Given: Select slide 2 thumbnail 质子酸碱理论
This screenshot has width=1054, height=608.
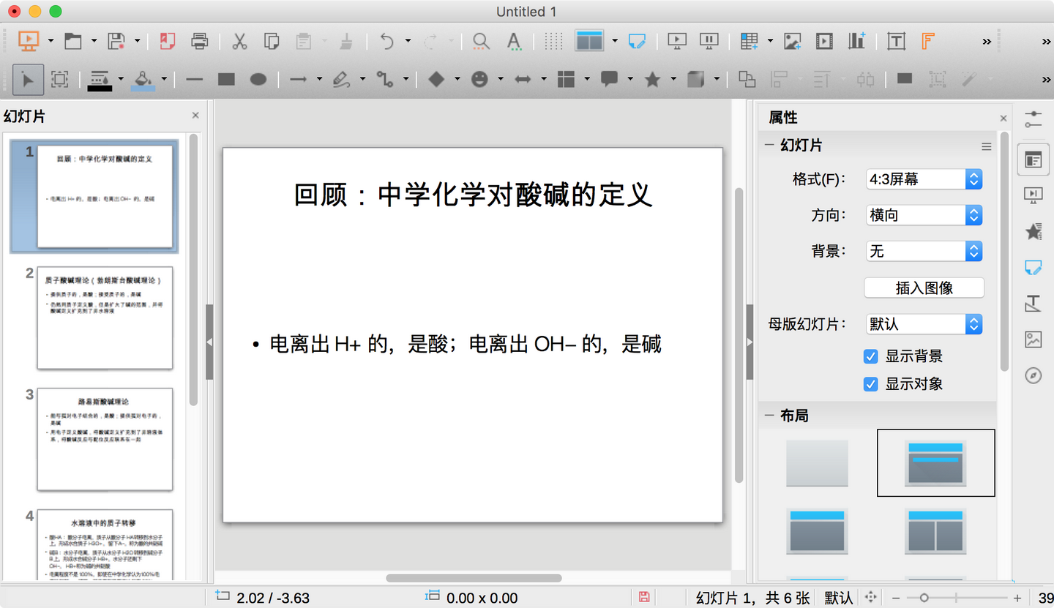Looking at the screenshot, I should [x=105, y=318].
